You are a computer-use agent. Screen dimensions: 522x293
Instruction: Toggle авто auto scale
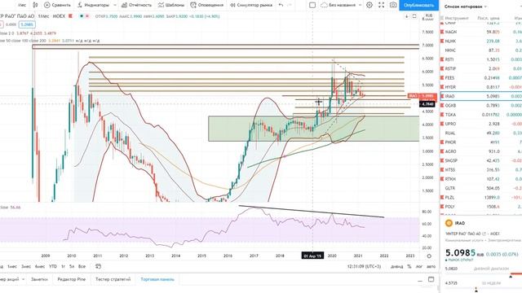pos(431,266)
